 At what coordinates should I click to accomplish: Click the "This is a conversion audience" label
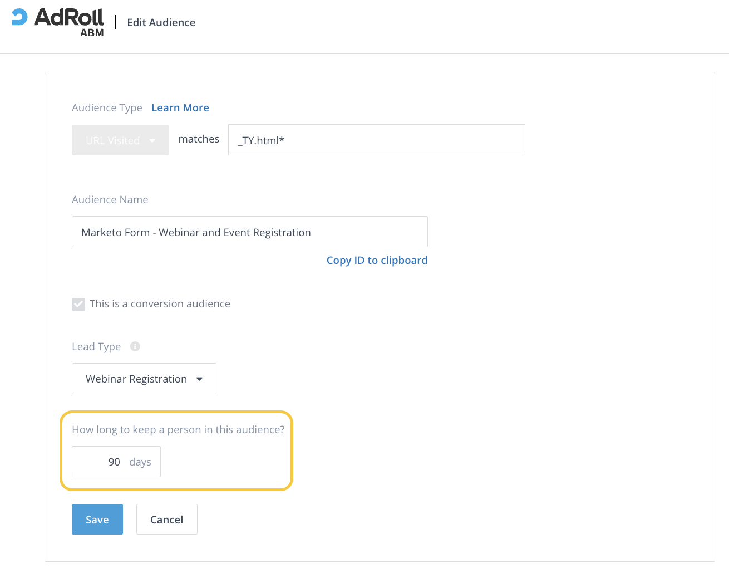pyautogui.click(x=160, y=304)
